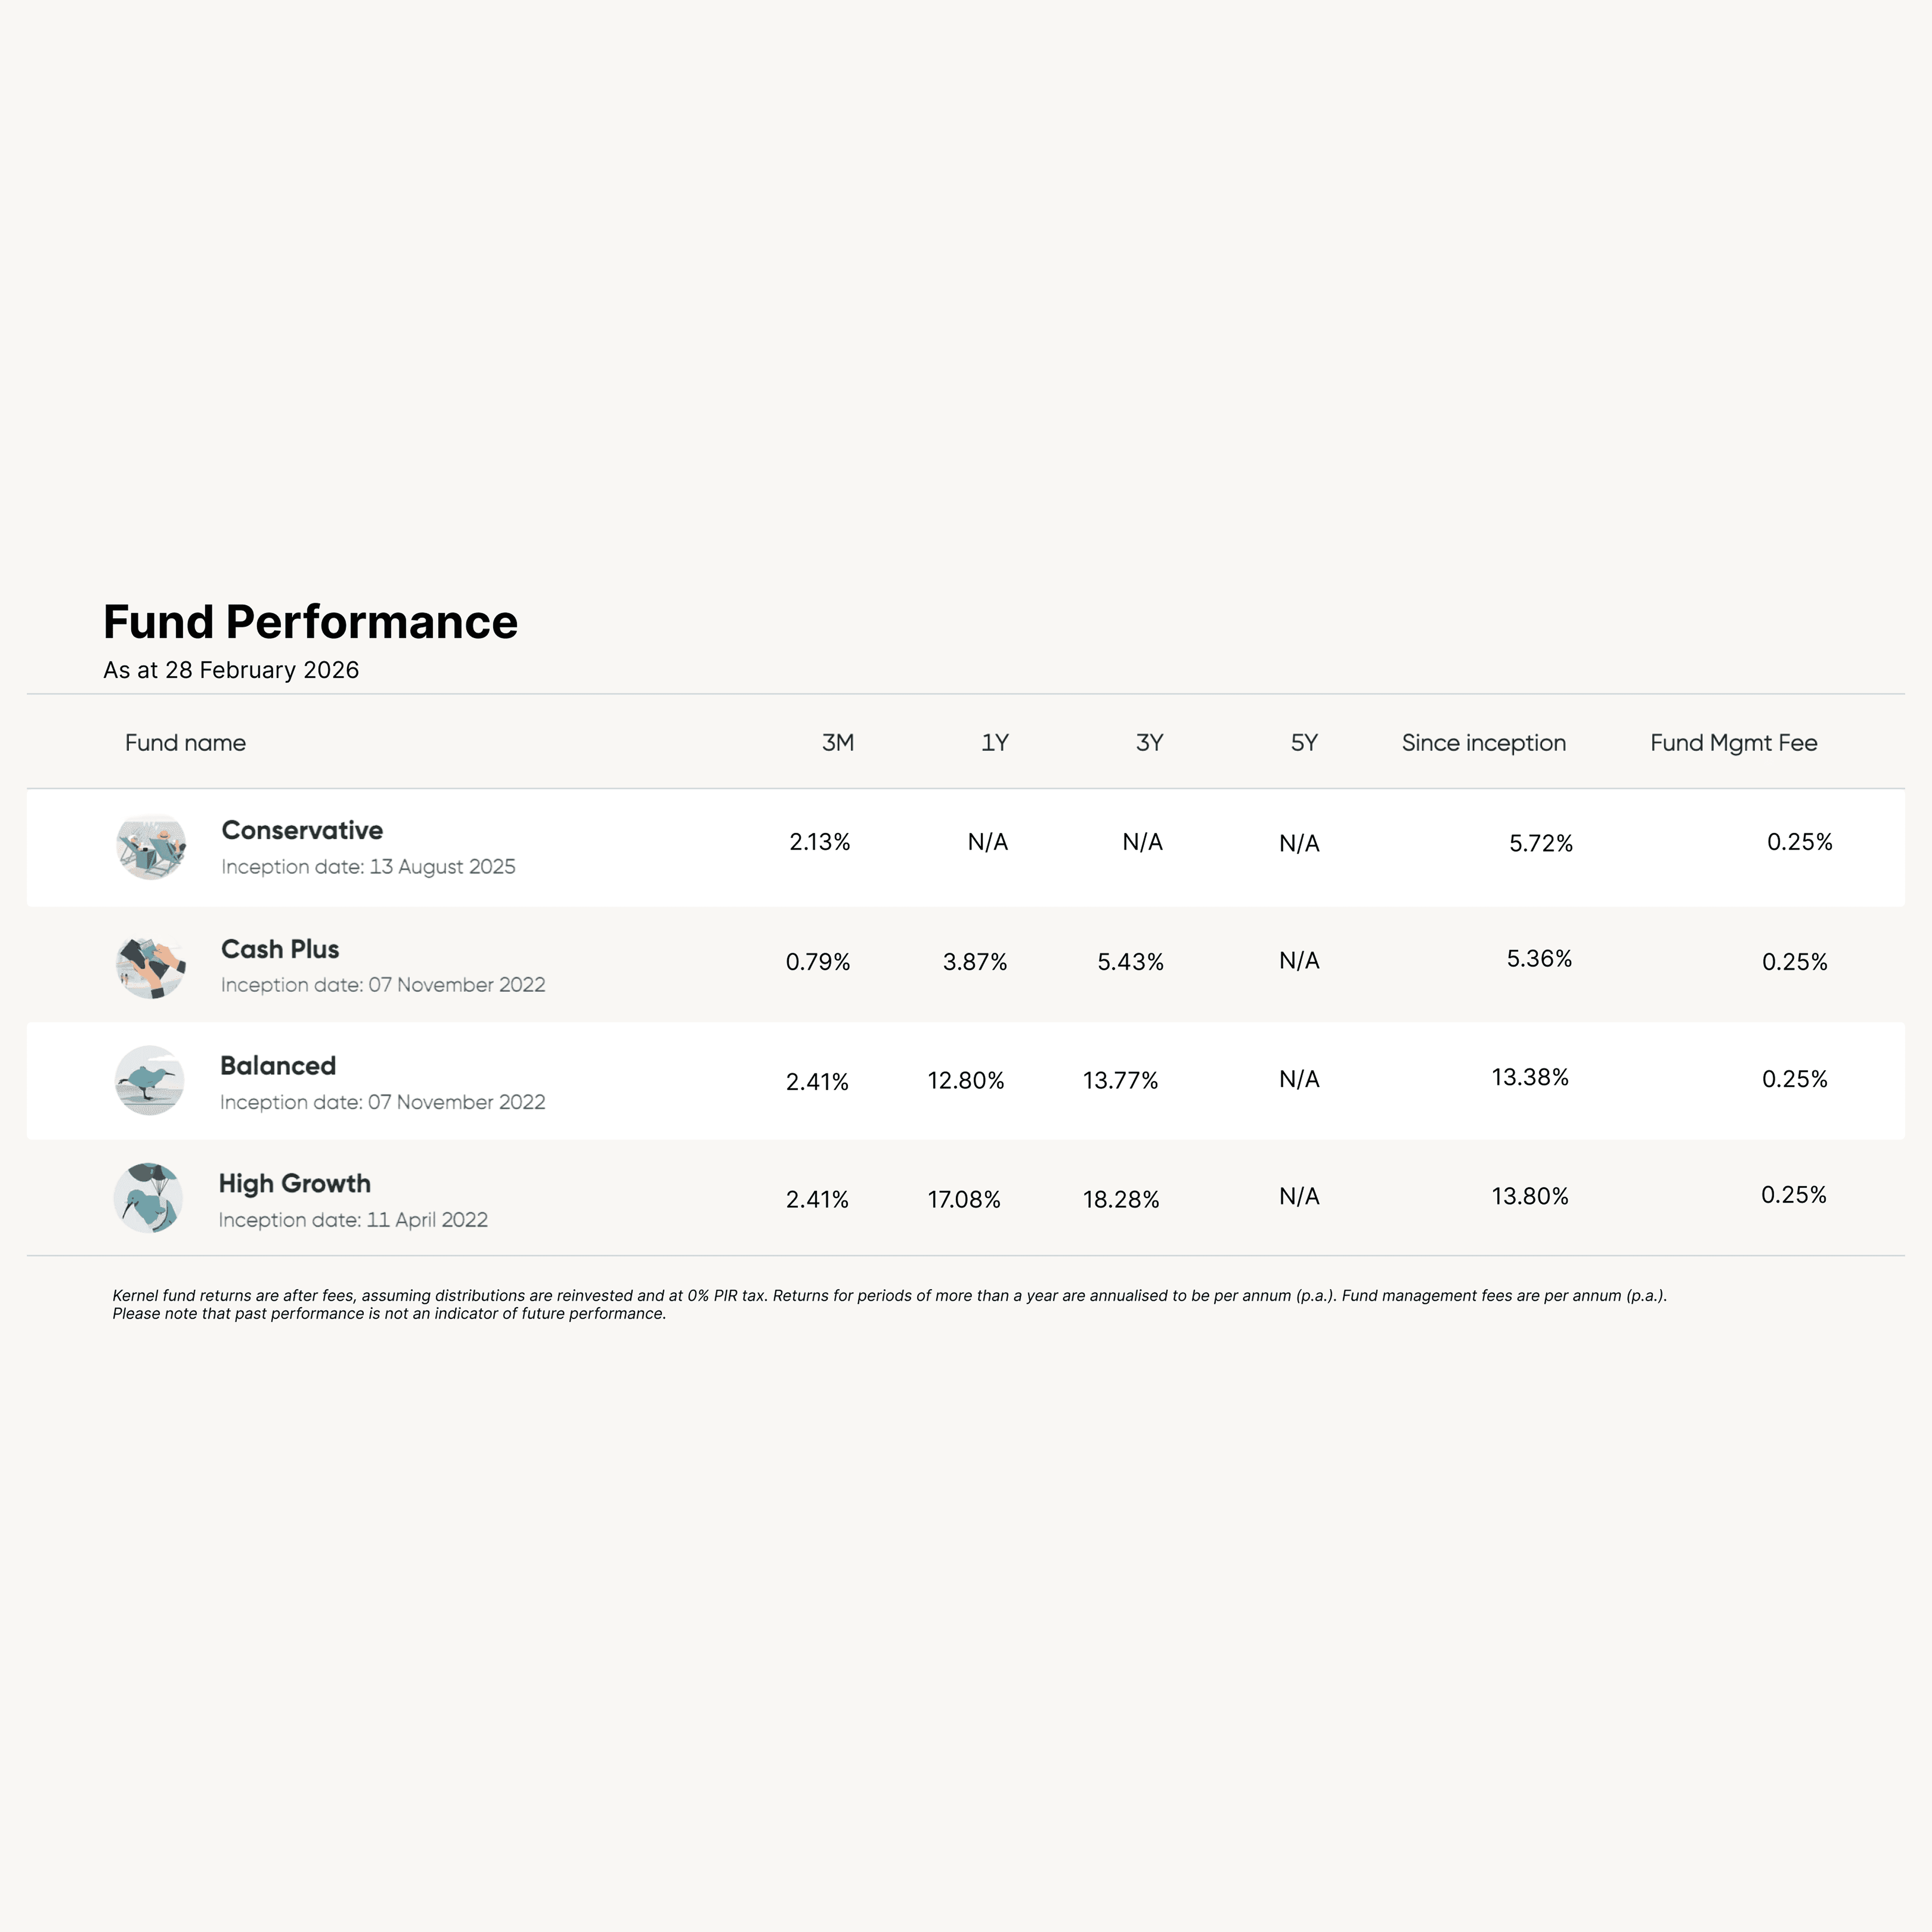This screenshot has width=1932, height=1932.
Task: Click High Growth 1Y return 17.08%
Action: click(964, 1199)
